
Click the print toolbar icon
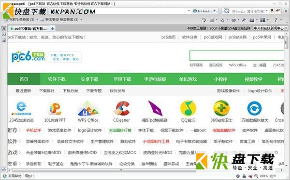point(233,20)
